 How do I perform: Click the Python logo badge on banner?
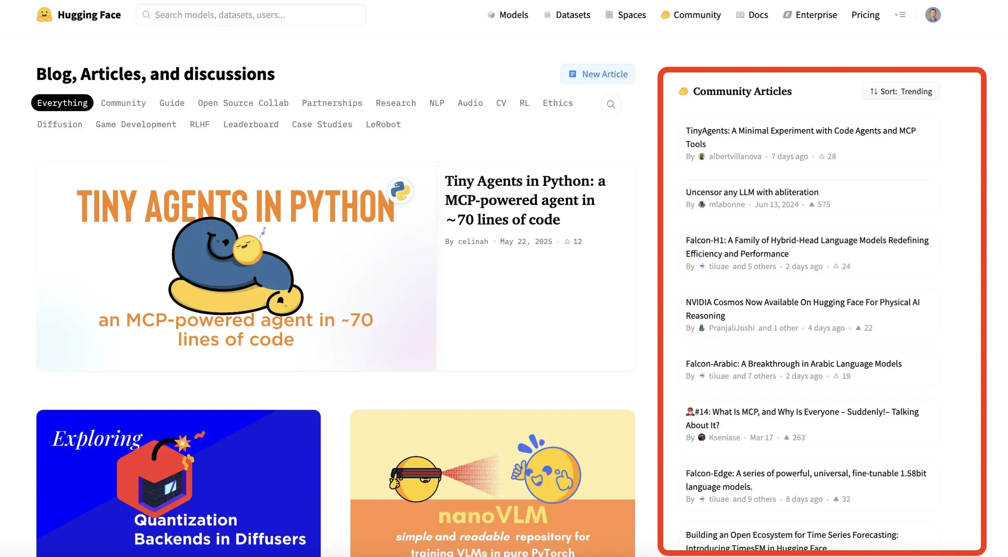[400, 191]
